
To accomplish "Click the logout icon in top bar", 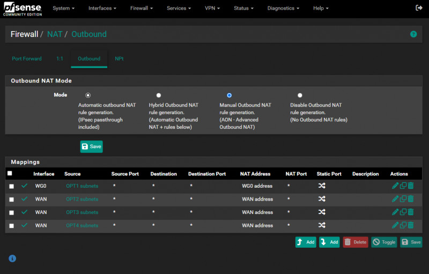I will [x=419, y=8].
